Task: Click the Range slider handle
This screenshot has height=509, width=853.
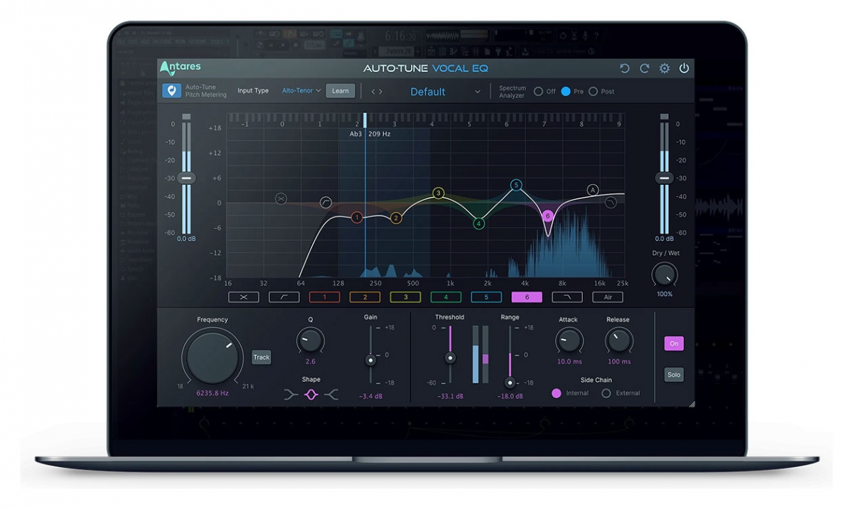Action: coord(510,382)
